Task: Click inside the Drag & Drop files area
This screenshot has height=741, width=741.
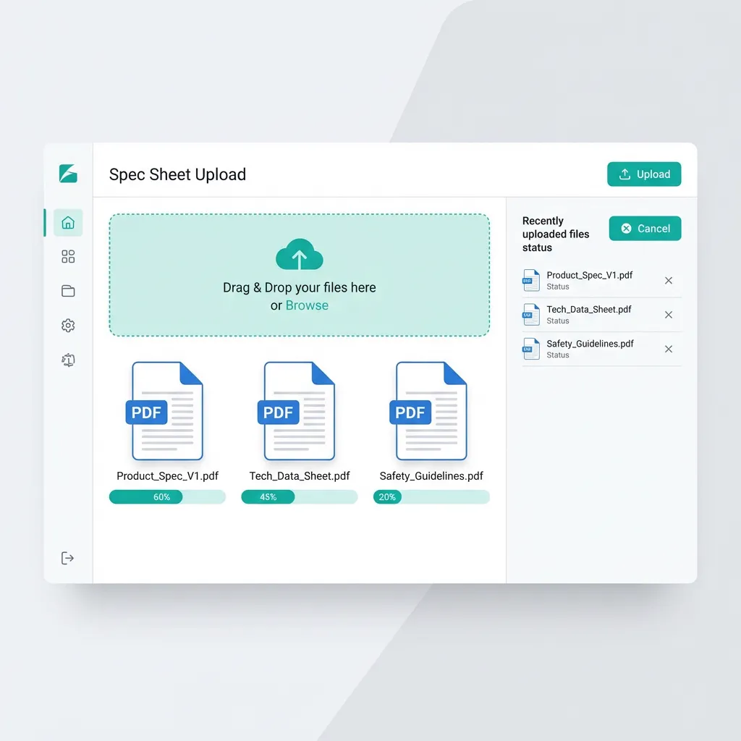Action: (299, 275)
